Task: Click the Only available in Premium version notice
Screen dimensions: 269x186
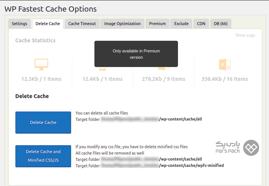Action: tap(136, 54)
